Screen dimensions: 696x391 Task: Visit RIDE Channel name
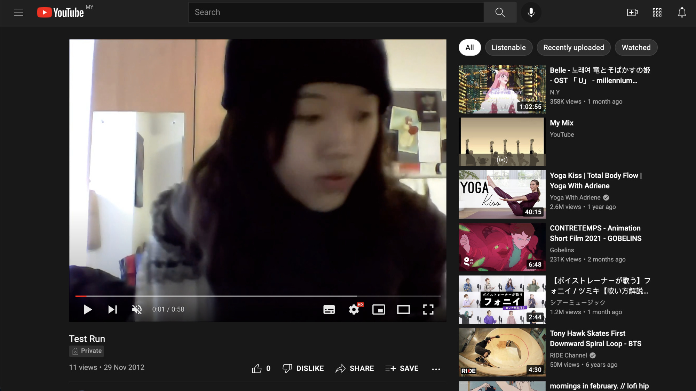[568, 355]
